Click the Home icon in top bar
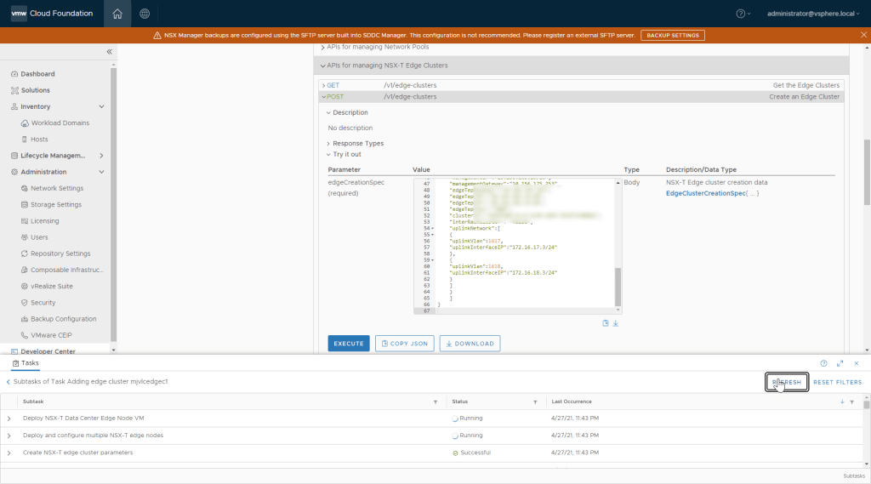The height and width of the screenshot is (484, 871). pos(117,14)
